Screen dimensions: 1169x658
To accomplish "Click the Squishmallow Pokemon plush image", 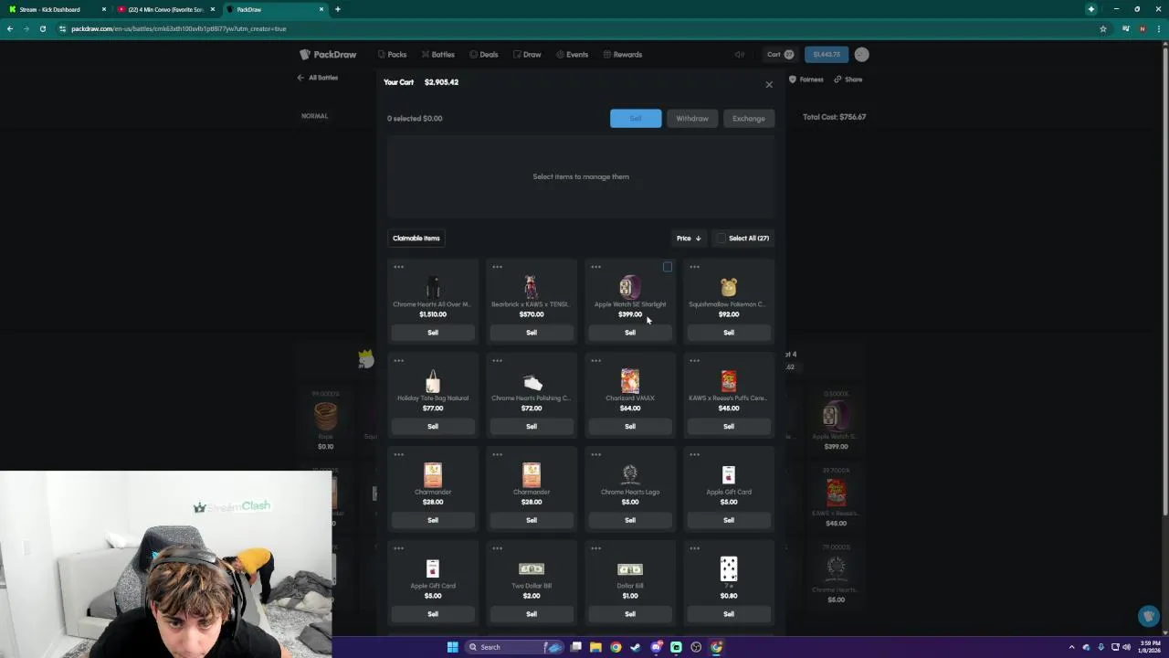I will pos(729,287).
